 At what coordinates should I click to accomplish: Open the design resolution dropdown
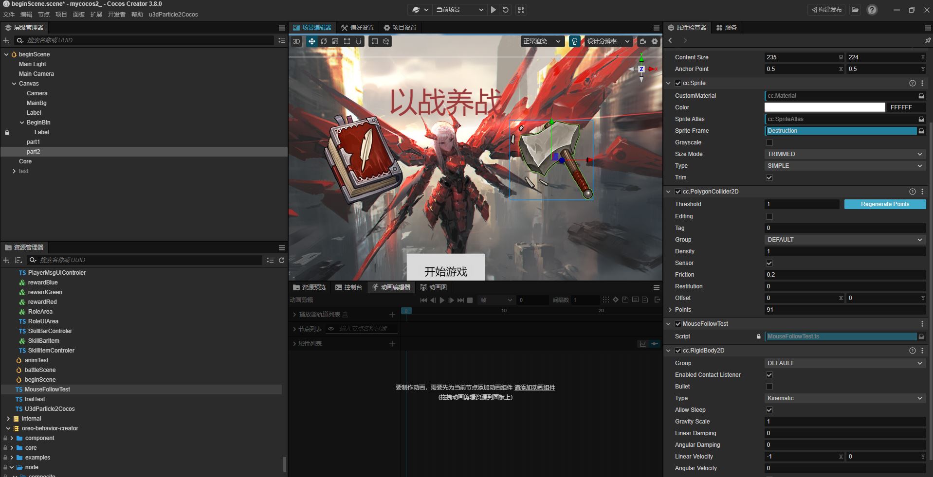point(608,41)
